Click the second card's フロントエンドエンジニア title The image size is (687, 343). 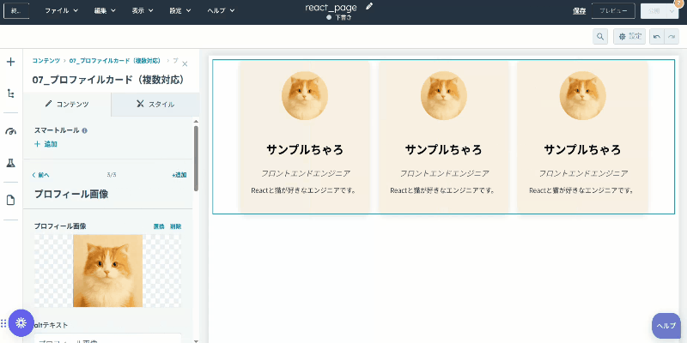(444, 173)
